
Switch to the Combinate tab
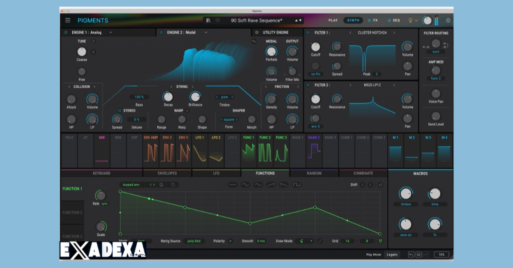tap(363, 173)
